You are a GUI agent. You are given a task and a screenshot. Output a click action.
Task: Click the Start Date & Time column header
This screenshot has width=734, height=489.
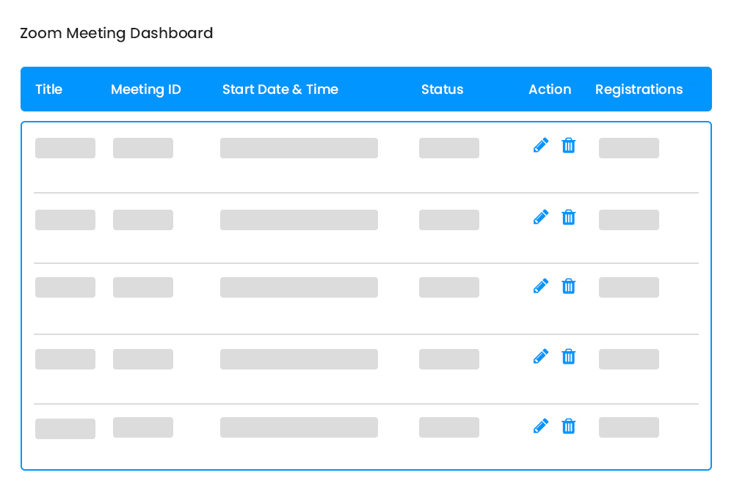tap(280, 89)
